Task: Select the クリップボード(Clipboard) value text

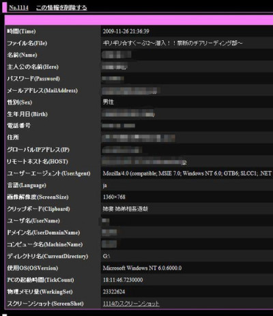Action: (126, 209)
